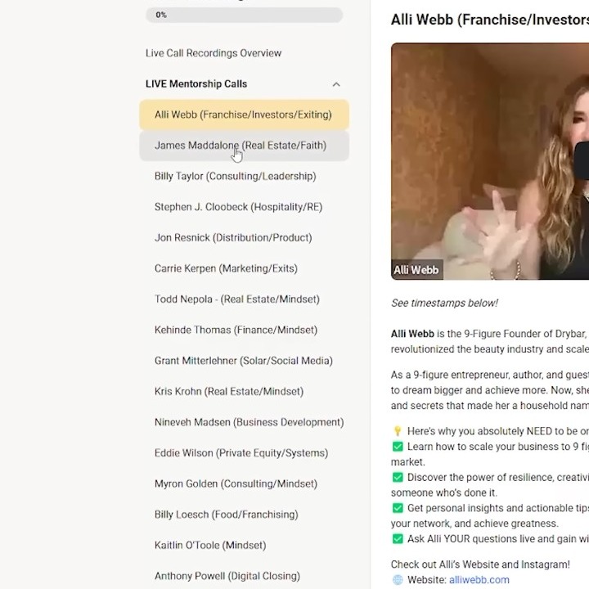
Task: Open Carrie Kerpen (Marketing/Exits) call
Action: click(x=226, y=268)
